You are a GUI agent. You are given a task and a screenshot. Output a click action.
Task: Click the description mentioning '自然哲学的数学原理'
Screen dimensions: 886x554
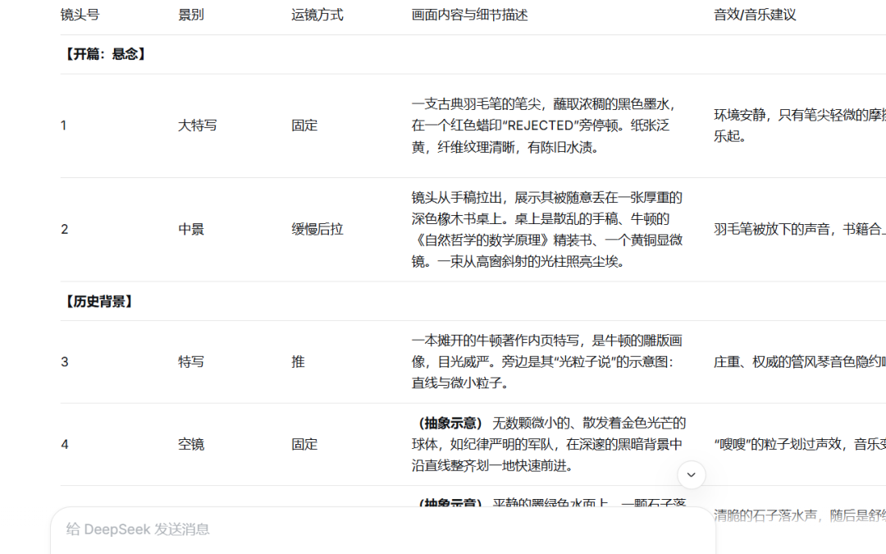pos(546,229)
